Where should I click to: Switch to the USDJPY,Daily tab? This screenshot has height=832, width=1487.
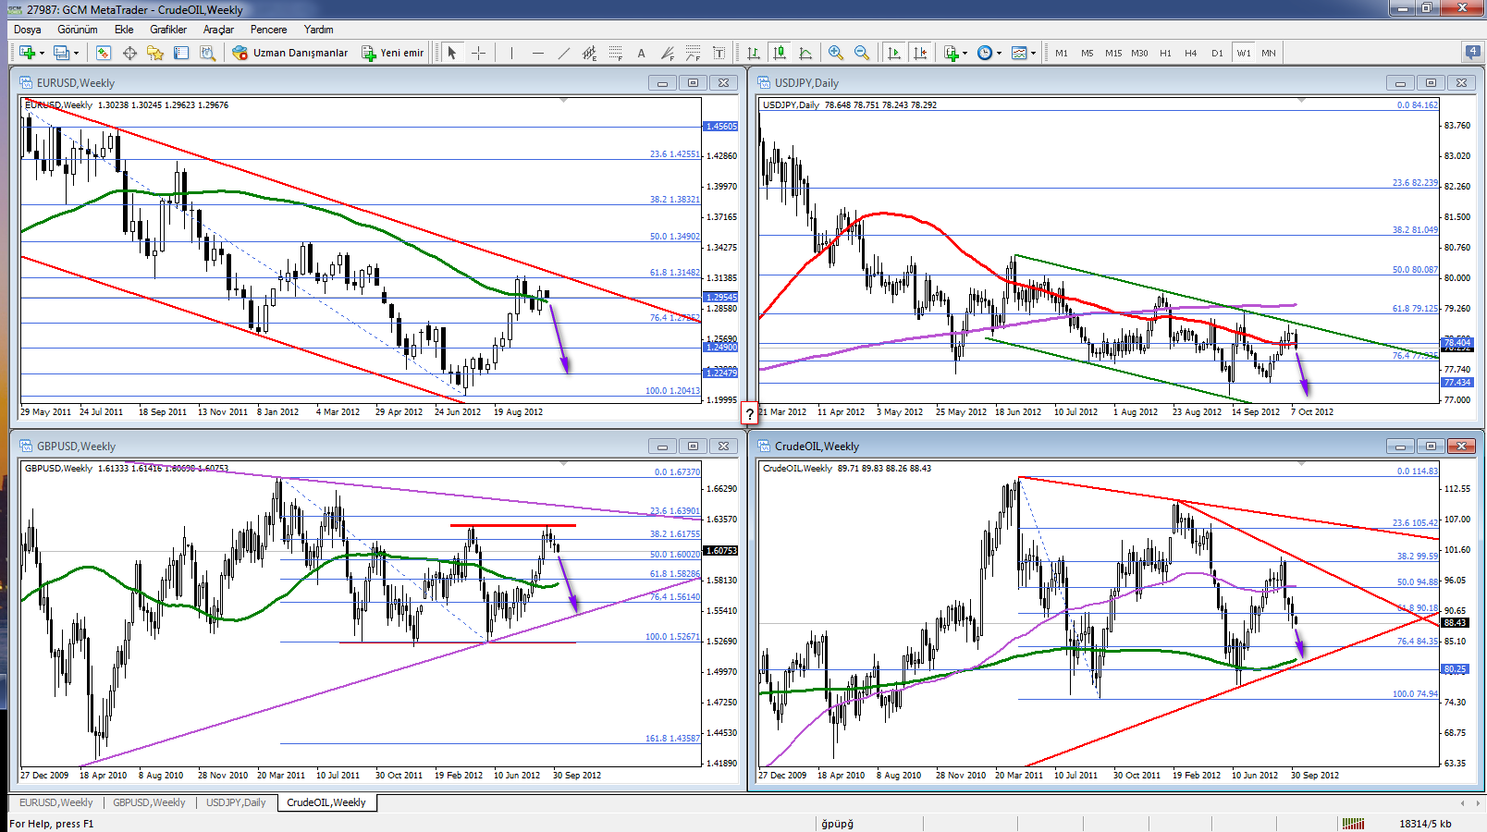[x=236, y=802]
